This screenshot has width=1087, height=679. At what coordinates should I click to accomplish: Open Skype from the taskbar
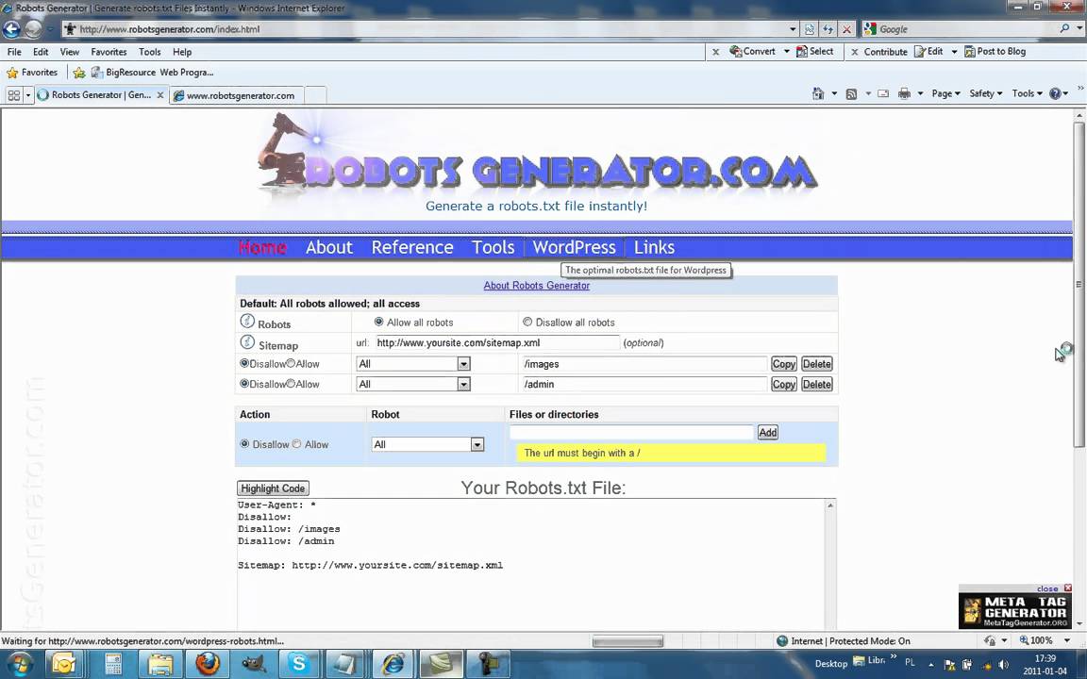point(299,664)
